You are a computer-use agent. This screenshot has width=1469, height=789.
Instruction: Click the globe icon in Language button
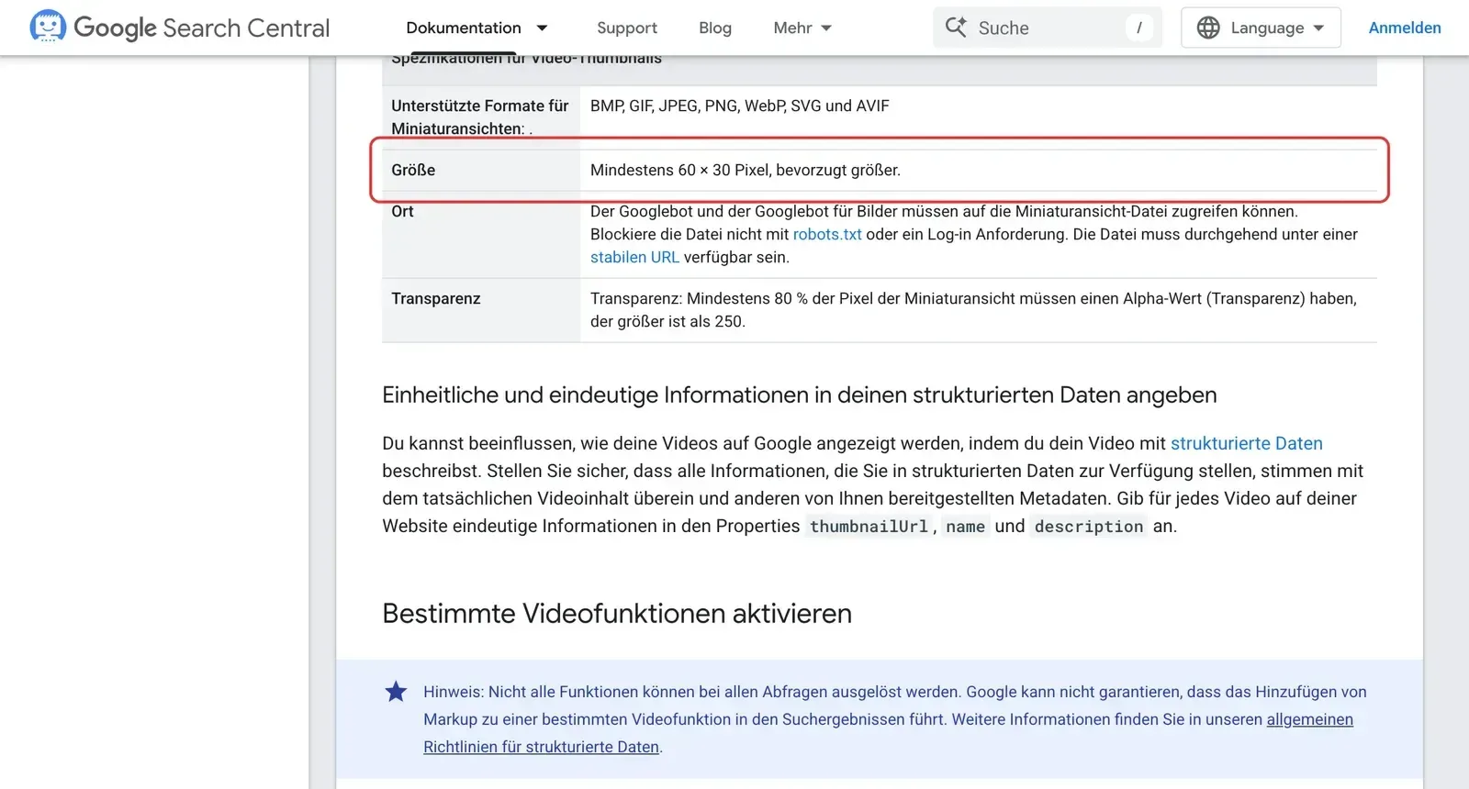pyautogui.click(x=1208, y=28)
